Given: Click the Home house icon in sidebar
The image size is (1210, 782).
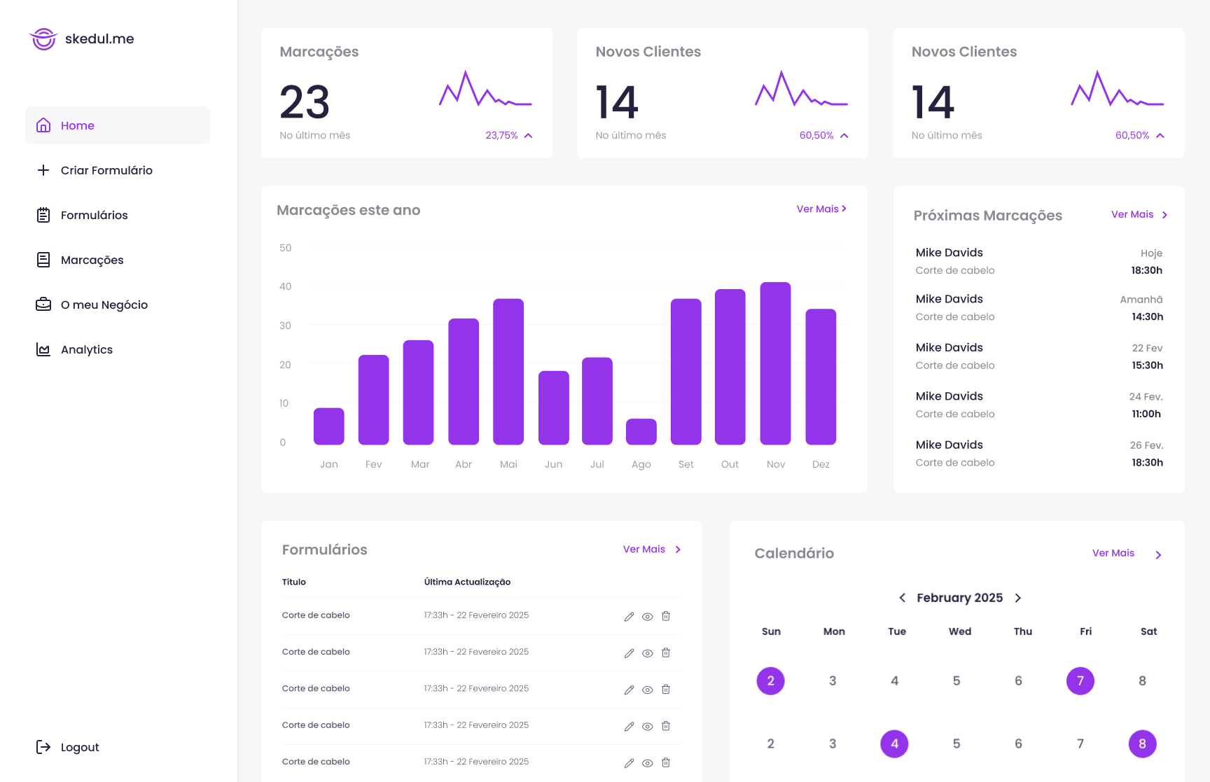Looking at the screenshot, I should tap(43, 125).
